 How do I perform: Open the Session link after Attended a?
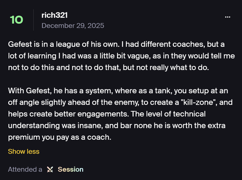click(x=71, y=169)
